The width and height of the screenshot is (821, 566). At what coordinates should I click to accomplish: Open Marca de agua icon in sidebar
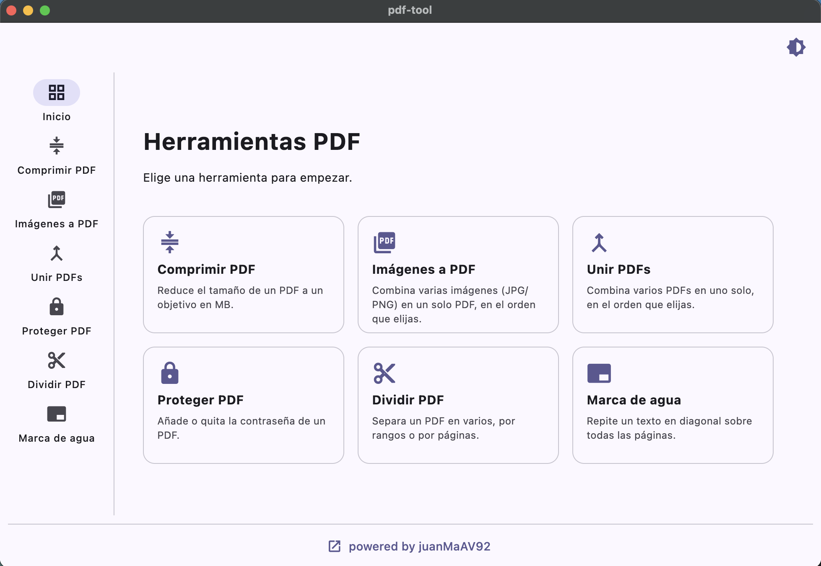click(x=57, y=414)
